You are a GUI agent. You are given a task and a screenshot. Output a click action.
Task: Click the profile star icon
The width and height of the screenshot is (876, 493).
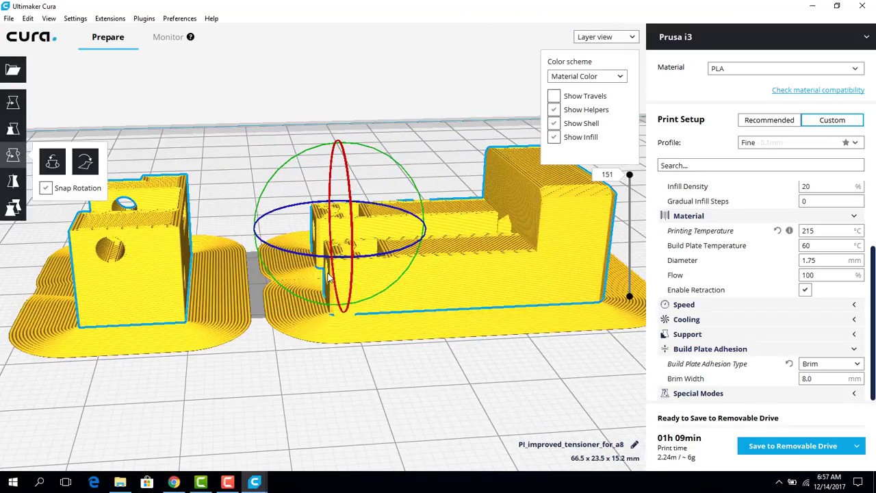[x=846, y=142]
